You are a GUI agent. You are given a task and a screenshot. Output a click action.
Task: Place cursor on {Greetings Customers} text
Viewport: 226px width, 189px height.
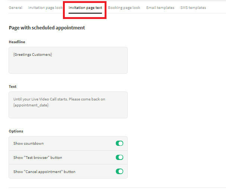(x=33, y=55)
